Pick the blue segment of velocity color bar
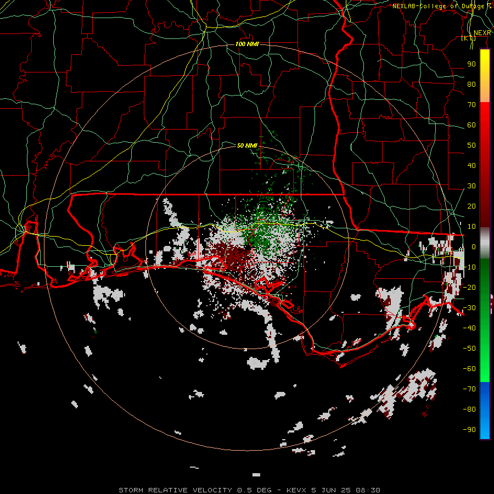The image size is (494, 494). tap(485, 410)
